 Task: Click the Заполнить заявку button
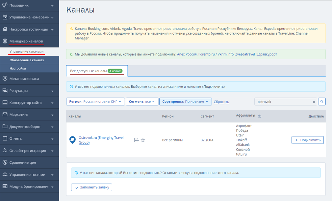pos(91,187)
